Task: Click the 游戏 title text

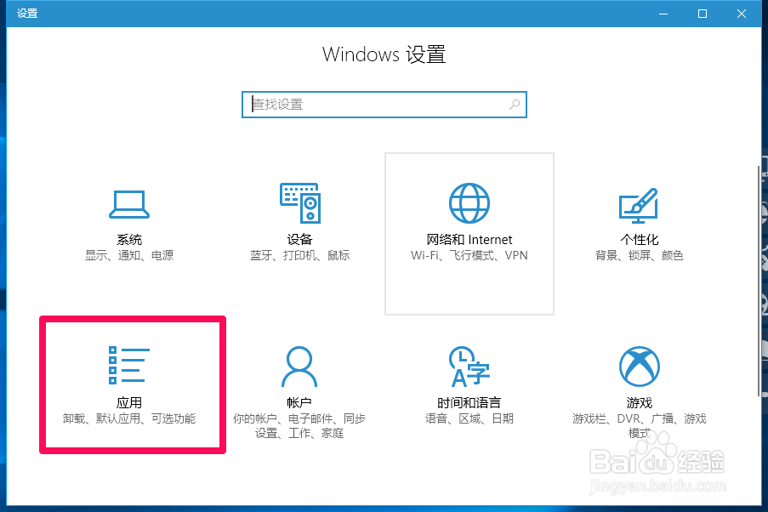Action: tap(640, 403)
